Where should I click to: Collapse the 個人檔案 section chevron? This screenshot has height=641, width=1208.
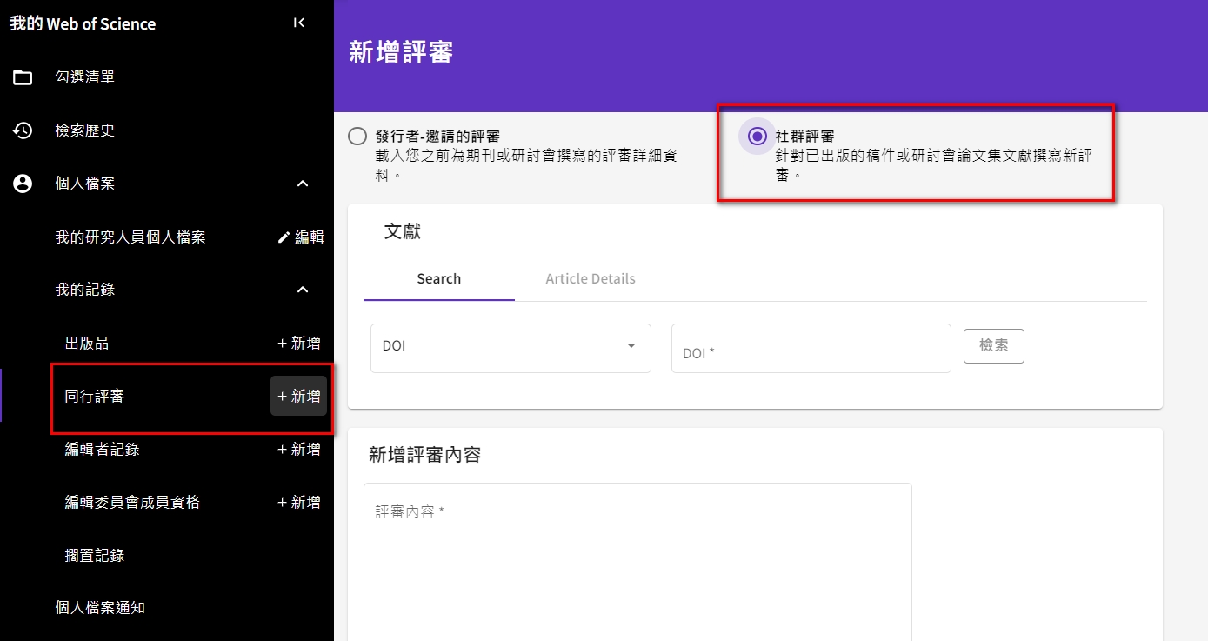303,184
